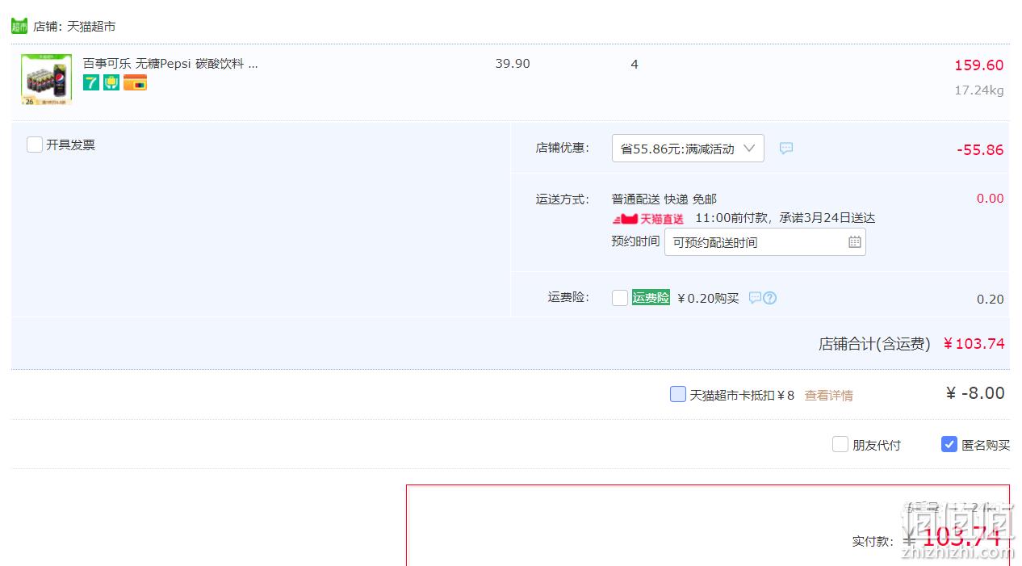1022x566 pixels.
Task: Click the 预约时间 label
Action: [635, 241]
